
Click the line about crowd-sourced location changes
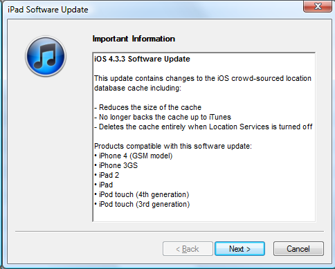click(203, 78)
